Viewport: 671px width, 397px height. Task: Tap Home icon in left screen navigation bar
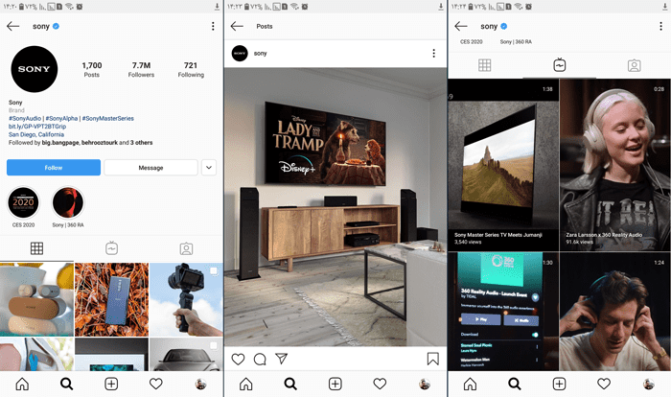point(22,384)
